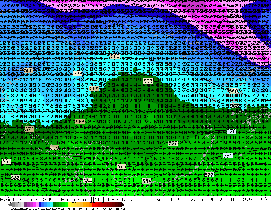This screenshot has width=271, height=210.
Task: Click the dark maroon right arrow of legend
Action: click(123, 205)
